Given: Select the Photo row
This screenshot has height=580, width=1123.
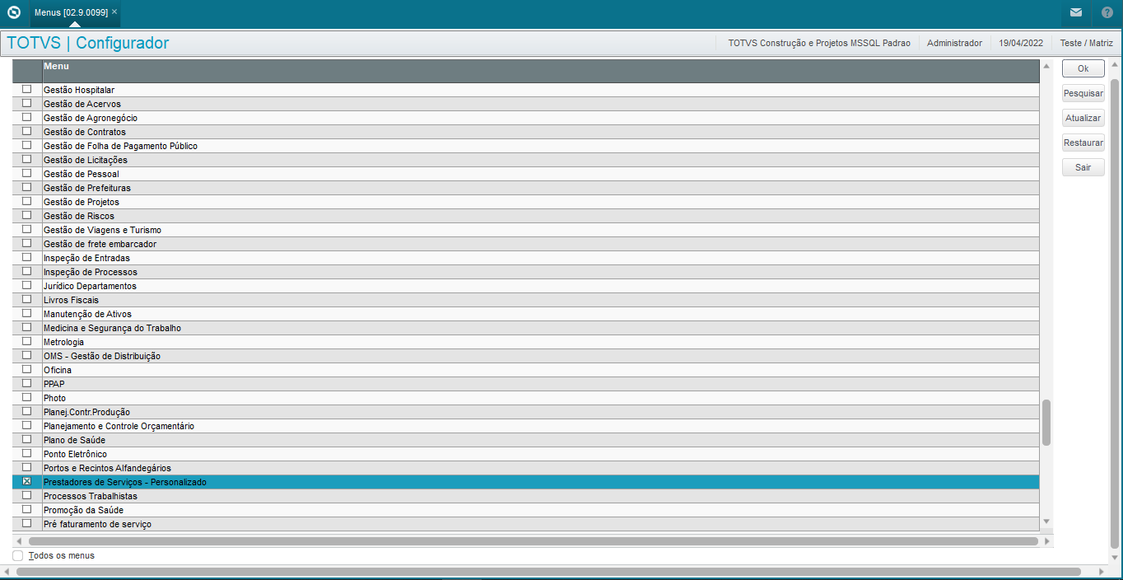Looking at the screenshot, I should tap(525, 398).
